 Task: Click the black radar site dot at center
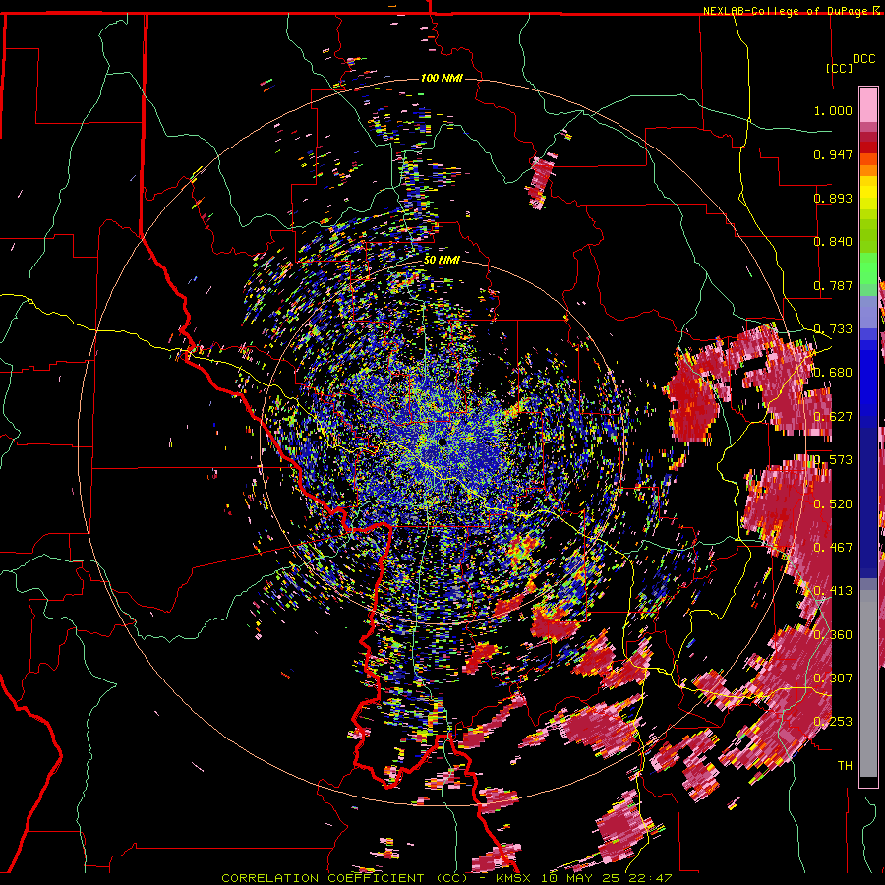(x=442, y=442)
